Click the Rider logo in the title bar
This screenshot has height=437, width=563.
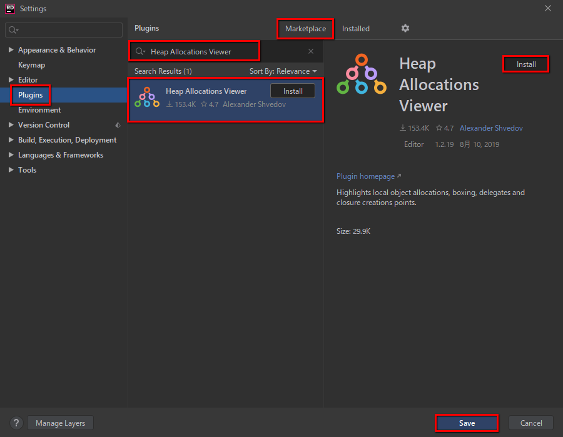tap(9, 8)
